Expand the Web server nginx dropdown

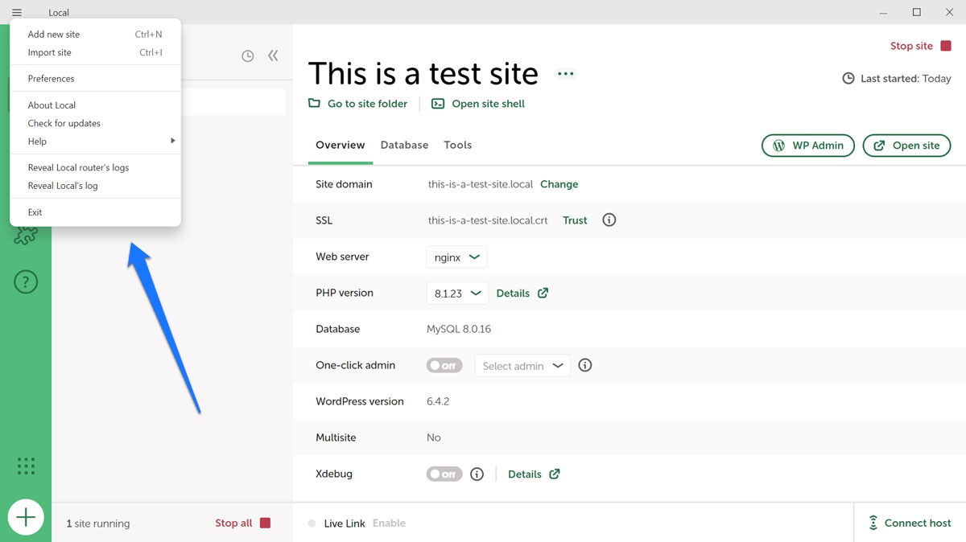[456, 257]
